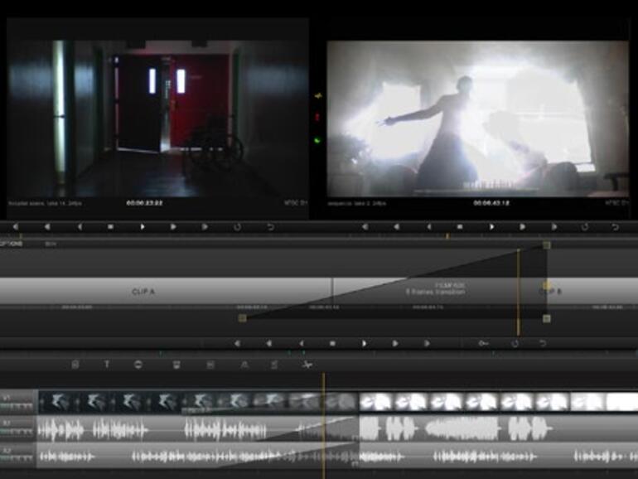This screenshot has width=638, height=479.
Task: Click the source viewer timecode 00:00:23:22
Action: click(x=144, y=203)
